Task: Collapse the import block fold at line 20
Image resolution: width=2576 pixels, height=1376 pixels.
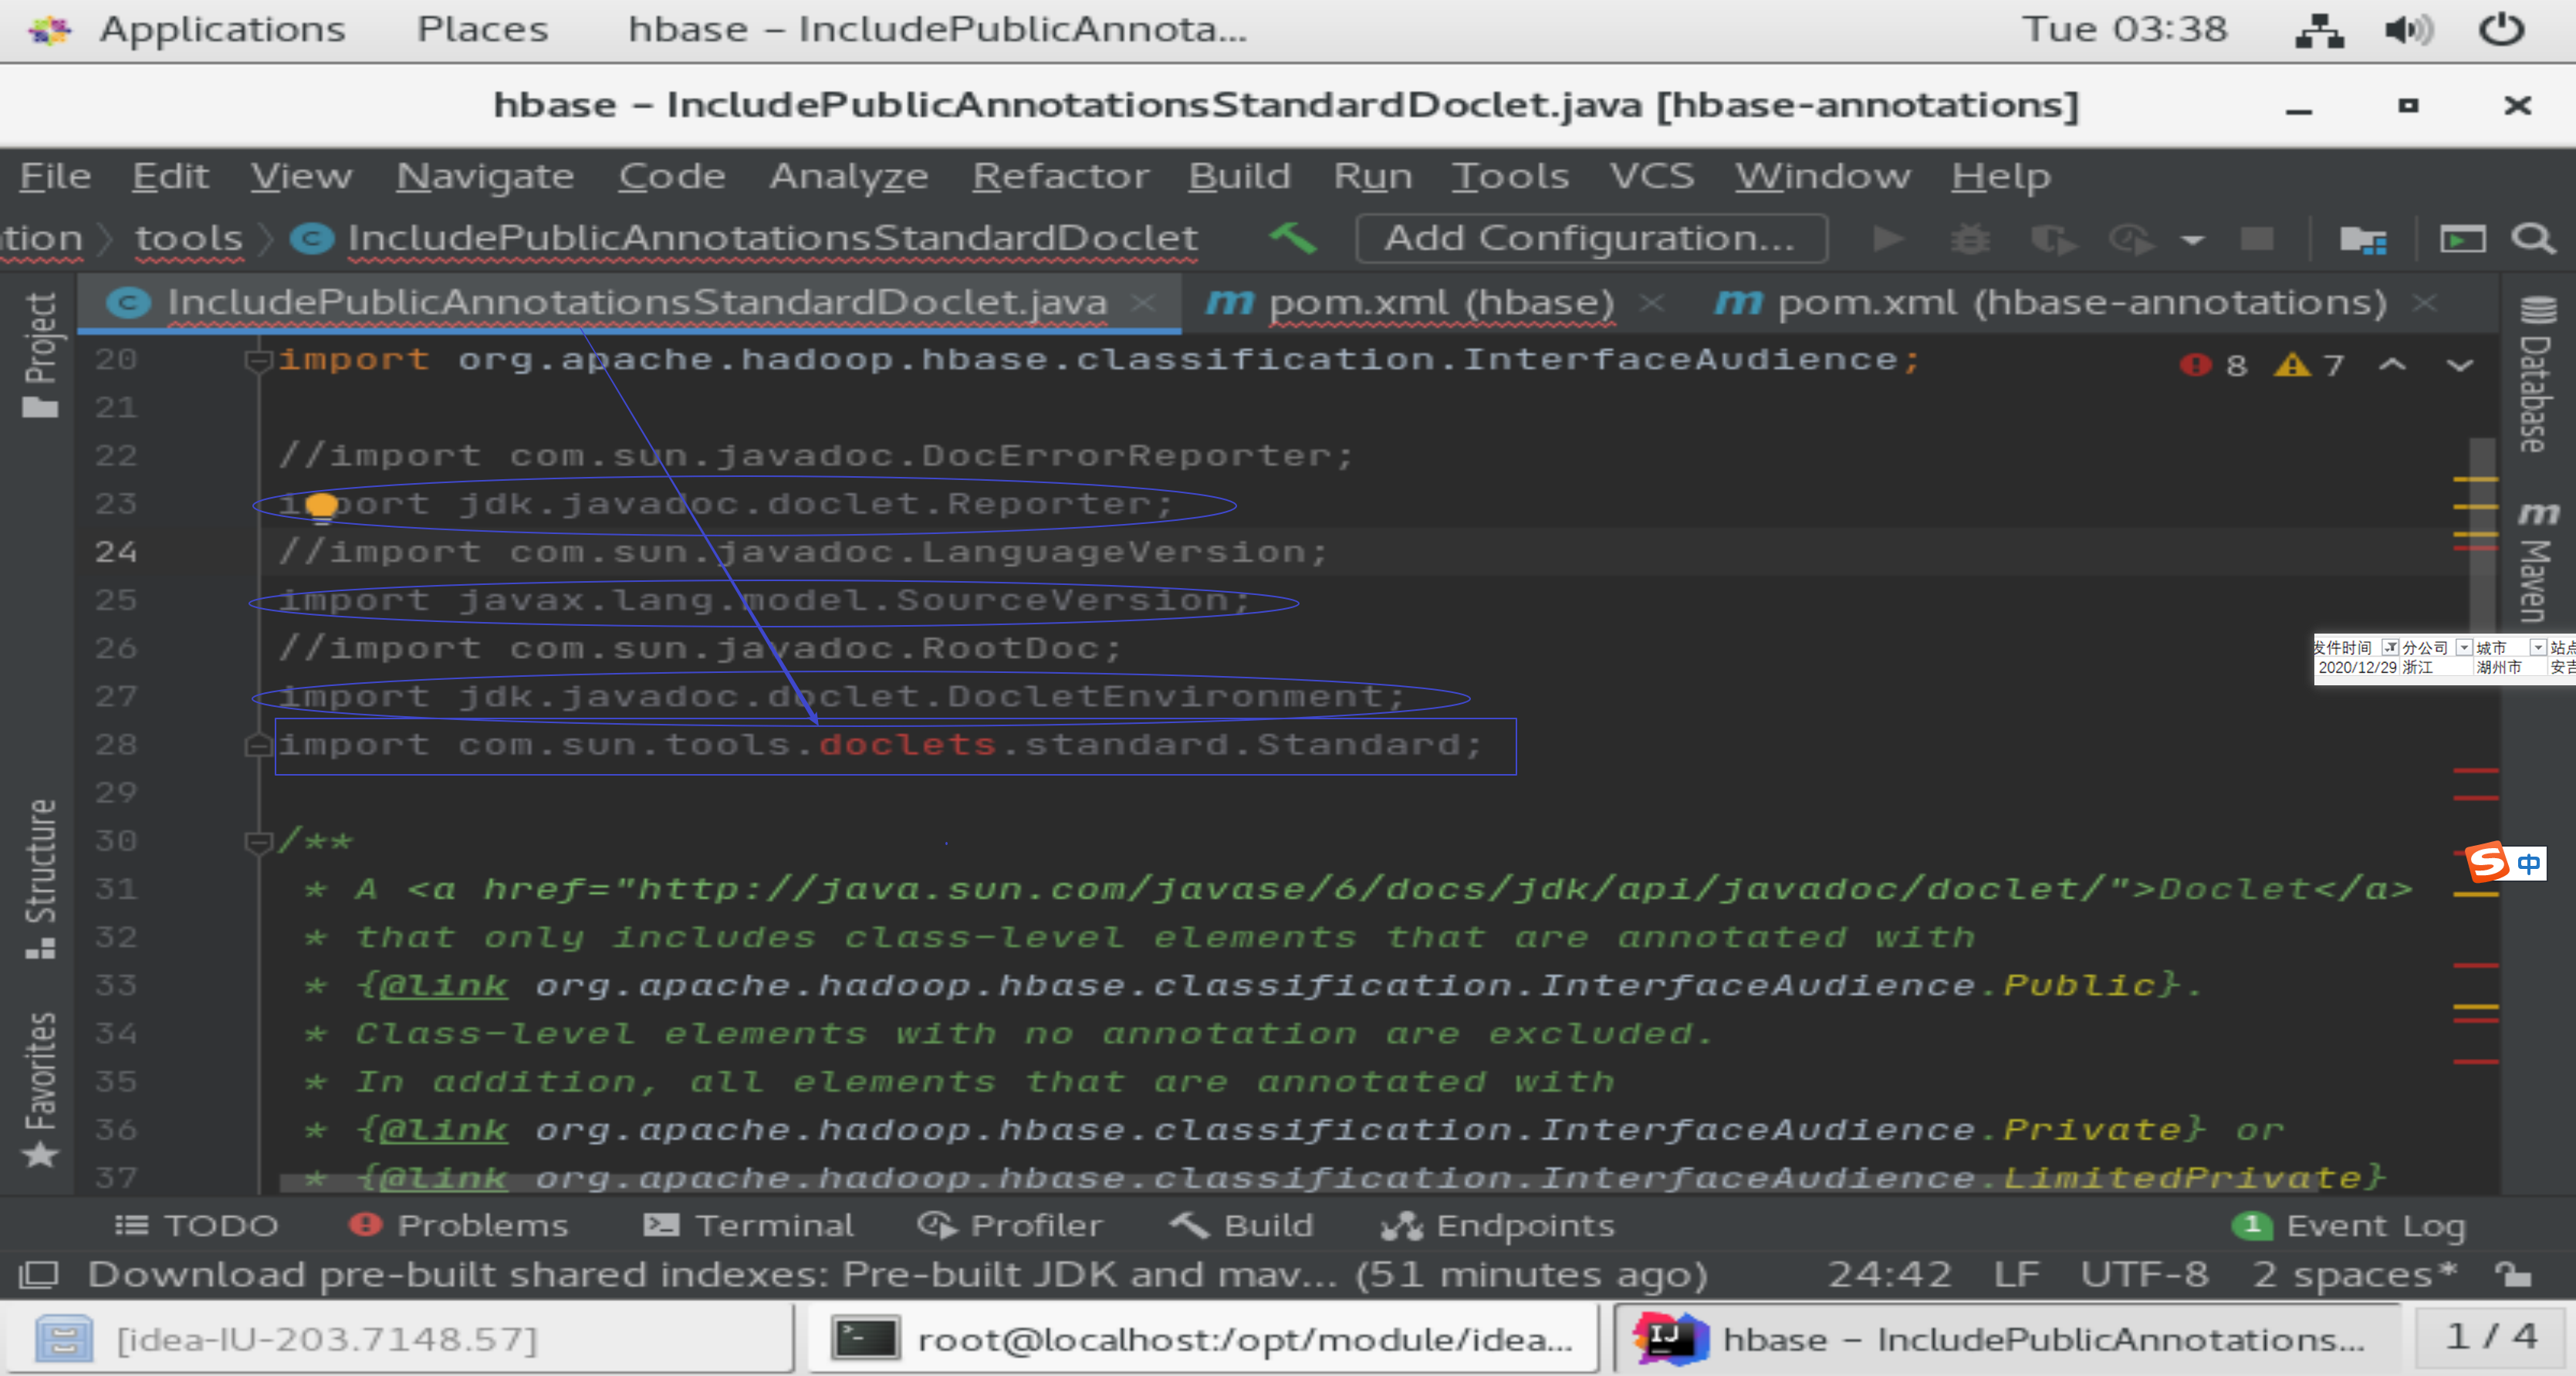Action: click(x=258, y=360)
